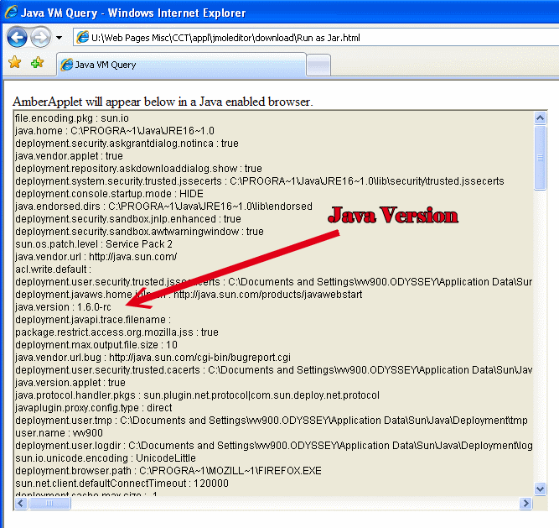Click 'user.name : ww900' line
Viewport: 559px width, 528px height.
tap(59, 433)
